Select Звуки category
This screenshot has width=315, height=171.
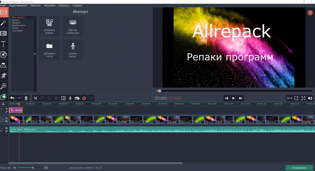[x=15, y=20]
